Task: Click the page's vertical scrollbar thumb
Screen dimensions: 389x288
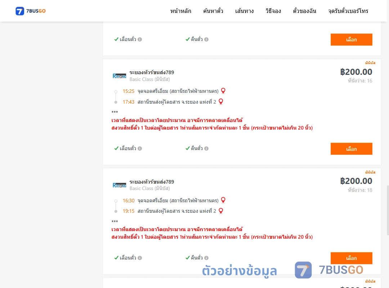Action: click(388, 210)
